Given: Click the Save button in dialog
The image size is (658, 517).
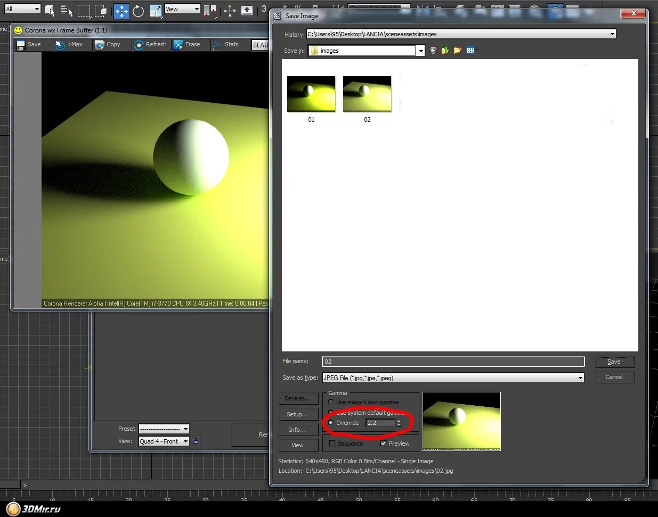Looking at the screenshot, I should (x=614, y=362).
